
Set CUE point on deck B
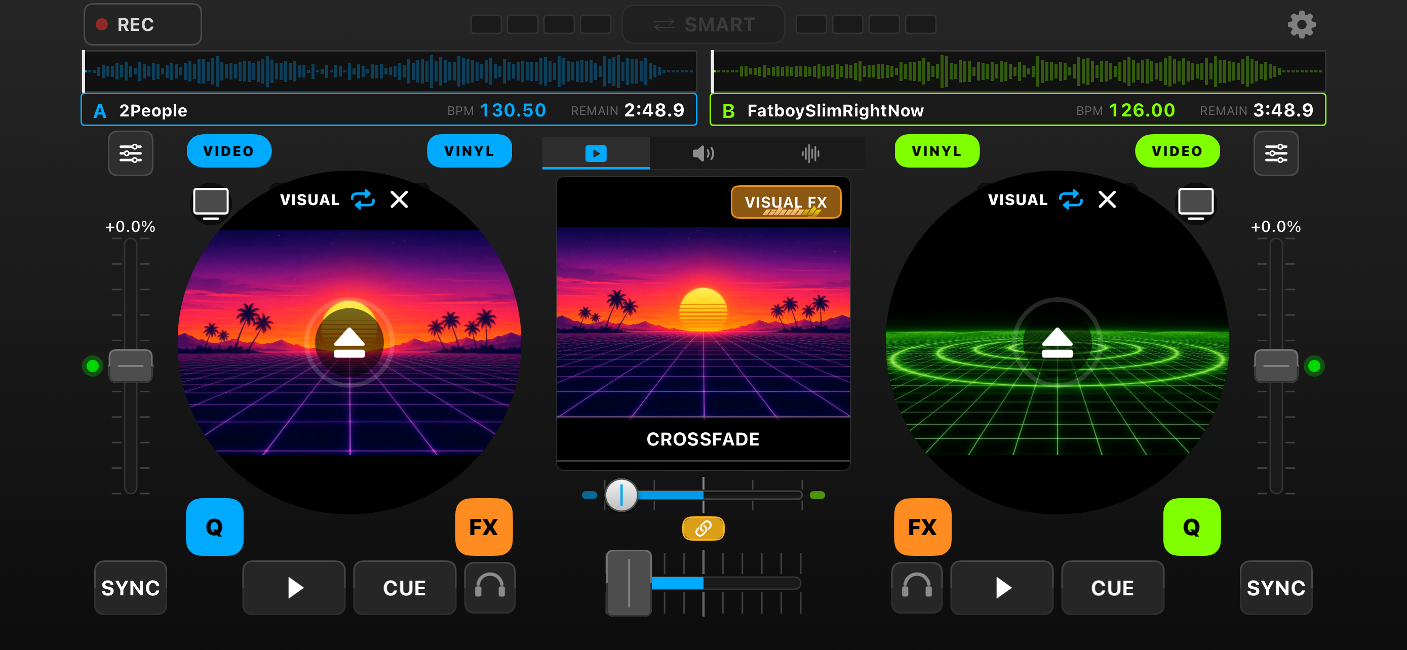pyautogui.click(x=1113, y=588)
